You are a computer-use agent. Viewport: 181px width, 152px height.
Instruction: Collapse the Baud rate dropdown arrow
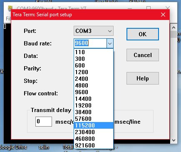click(110, 43)
